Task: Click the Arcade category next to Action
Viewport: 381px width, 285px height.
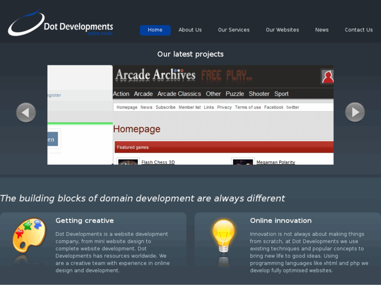Action: tap(144, 94)
